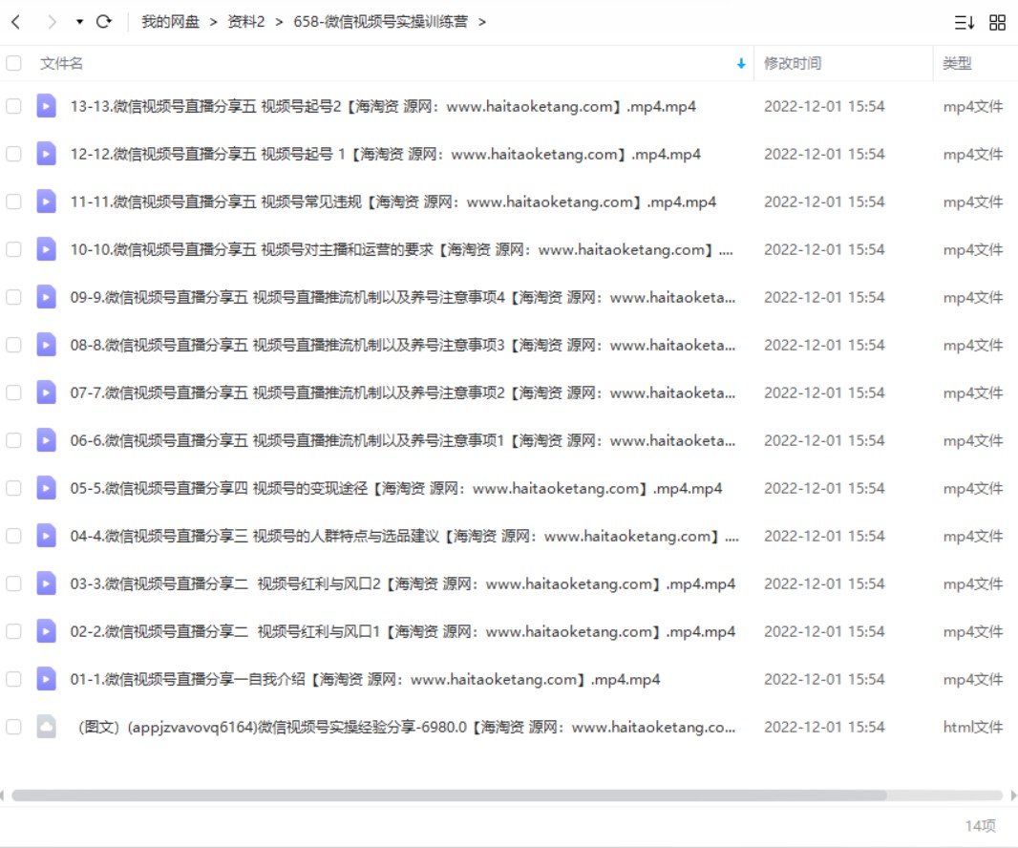Open the sort order menu icon
The height and width of the screenshot is (848, 1018).
tap(965, 23)
